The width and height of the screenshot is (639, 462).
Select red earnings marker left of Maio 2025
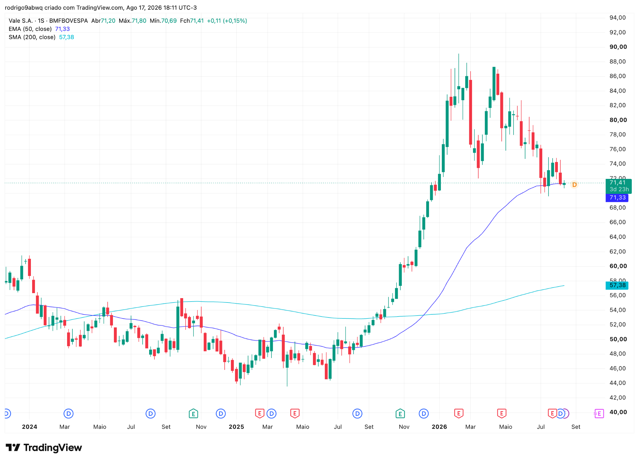pyautogui.click(x=295, y=414)
